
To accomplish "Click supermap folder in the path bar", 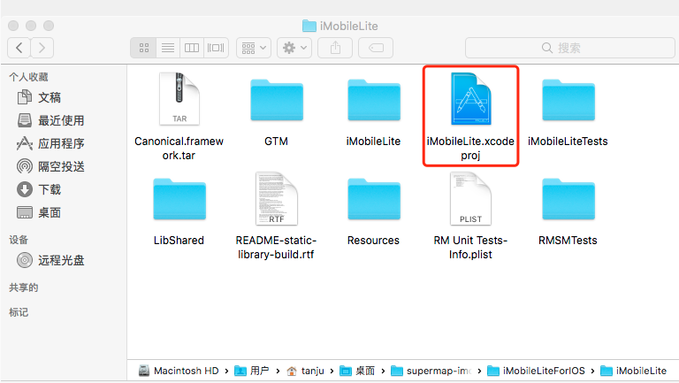I will (431, 371).
